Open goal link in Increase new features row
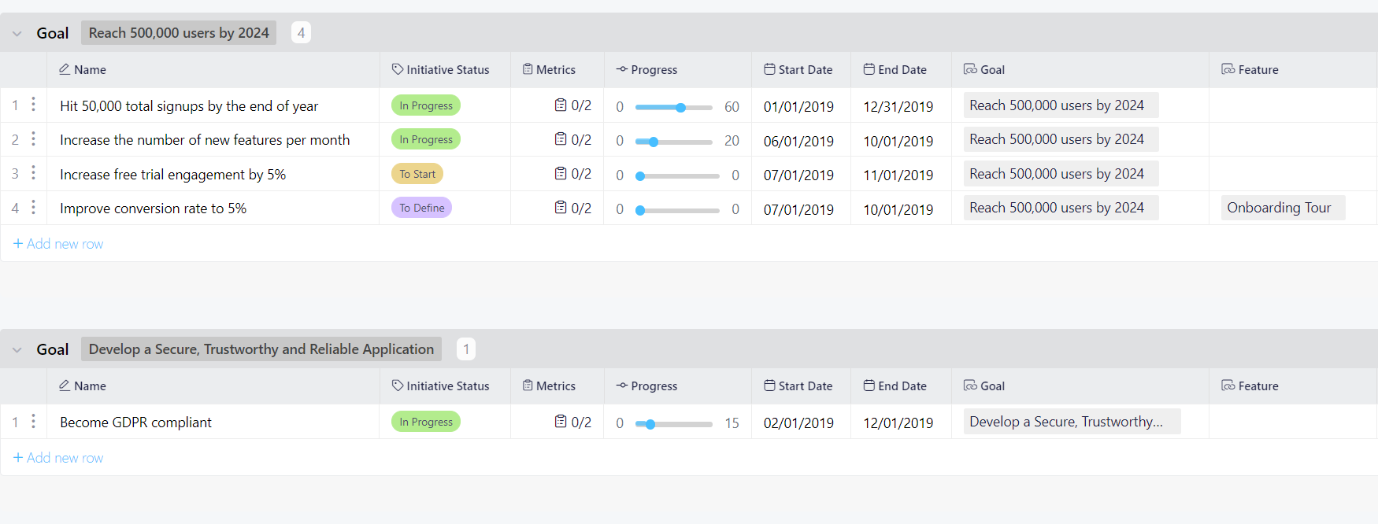This screenshot has width=1378, height=524. point(1061,139)
